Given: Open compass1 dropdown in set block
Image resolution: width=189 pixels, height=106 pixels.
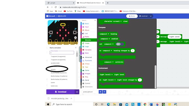Looking at the screenshot, I should (x=113, y=44).
